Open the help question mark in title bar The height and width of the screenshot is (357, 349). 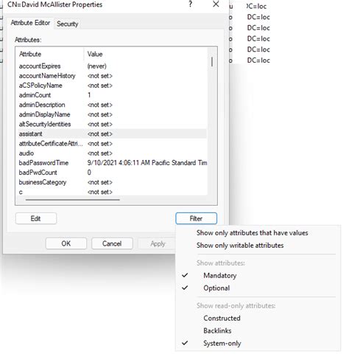click(x=191, y=4)
